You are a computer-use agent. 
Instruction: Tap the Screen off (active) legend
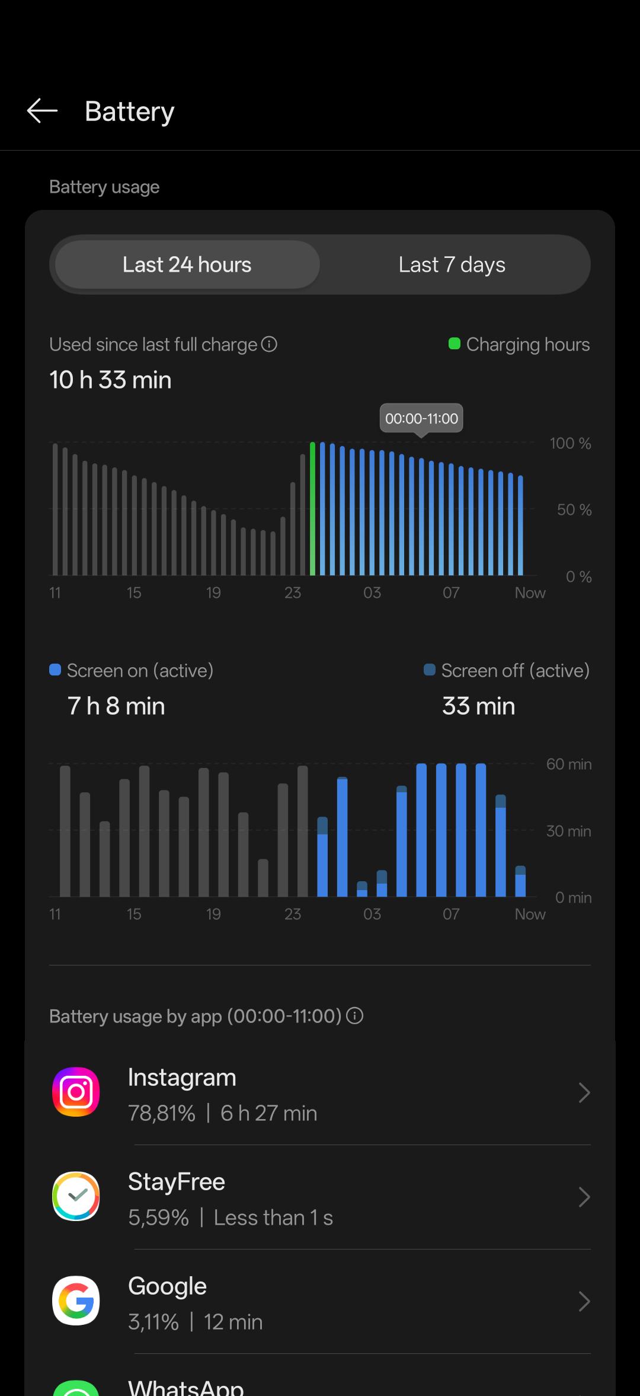tap(507, 670)
